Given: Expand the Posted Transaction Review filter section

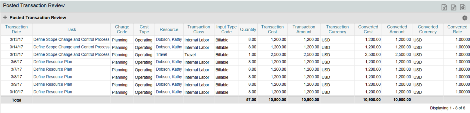Looking at the screenshot, I should tap(5, 18).
